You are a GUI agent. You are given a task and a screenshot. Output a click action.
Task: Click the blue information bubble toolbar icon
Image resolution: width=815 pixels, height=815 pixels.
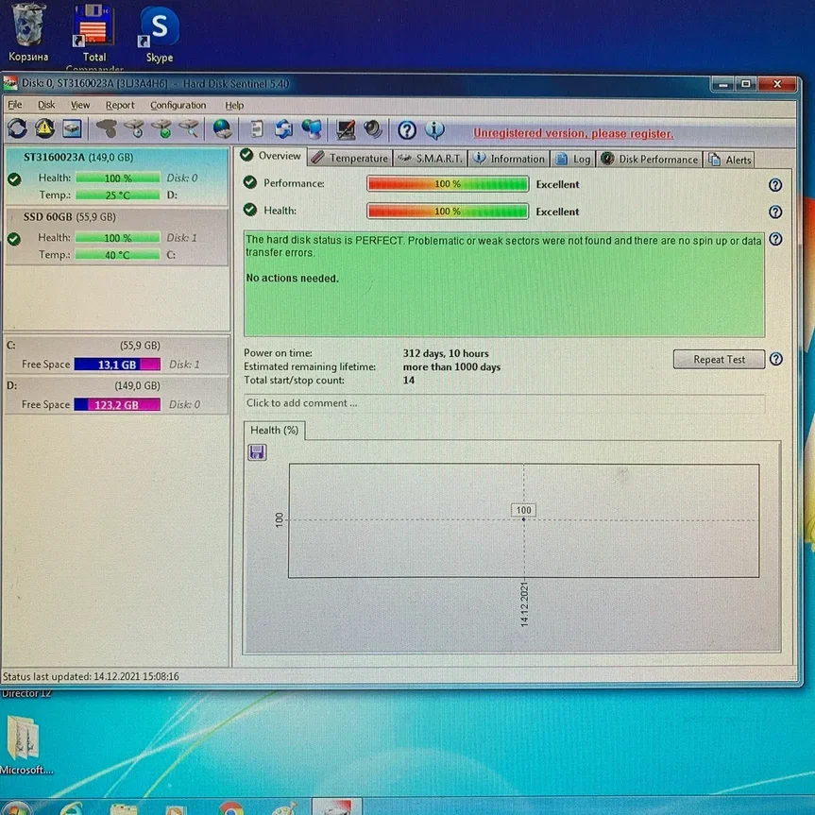pos(434,130)
